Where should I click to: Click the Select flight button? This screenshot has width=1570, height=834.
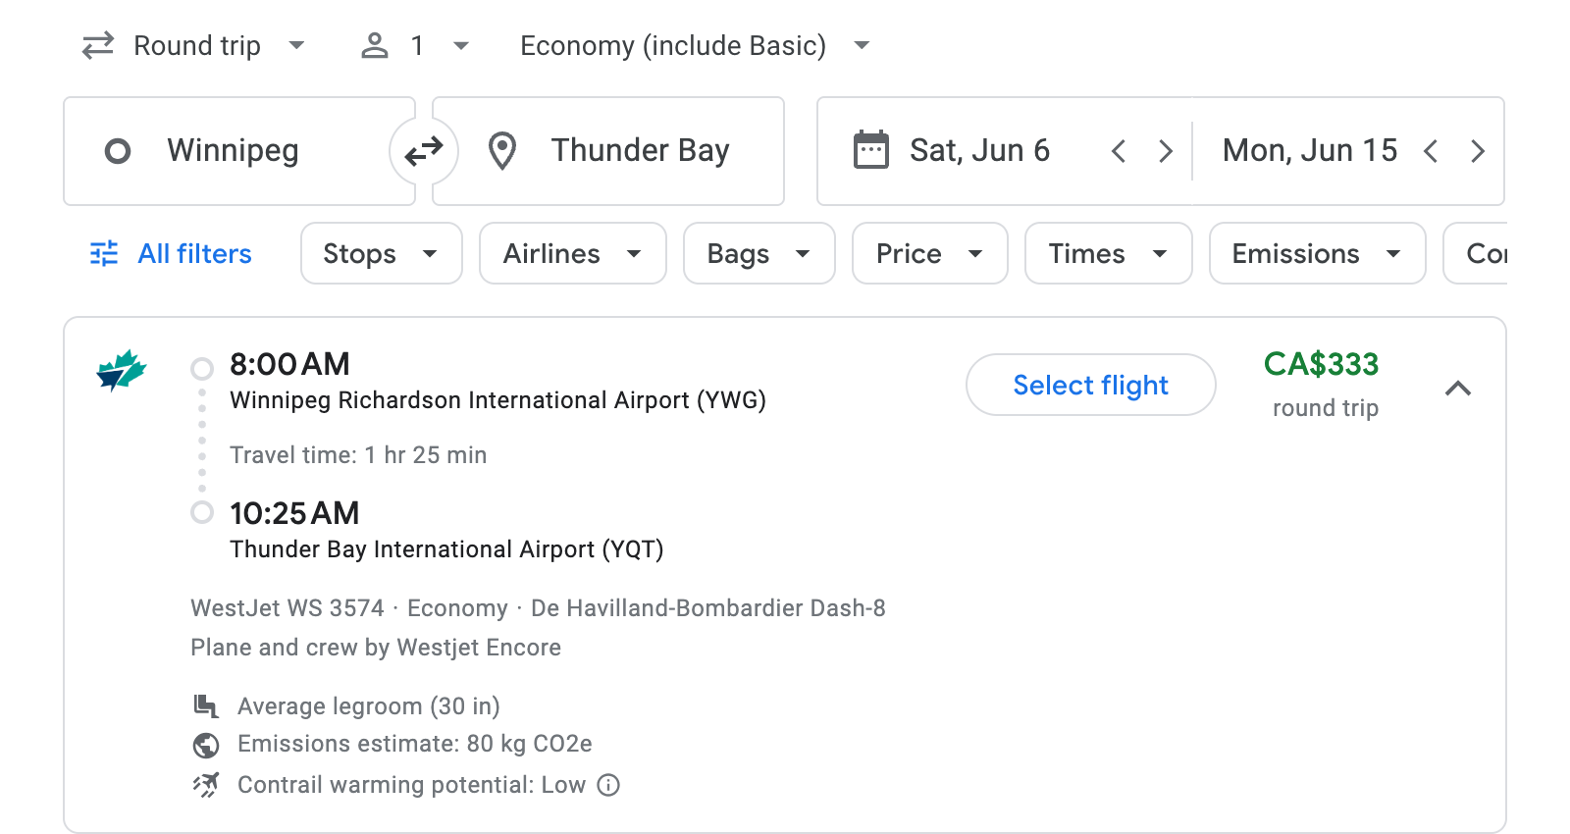tap(1090, 385)
